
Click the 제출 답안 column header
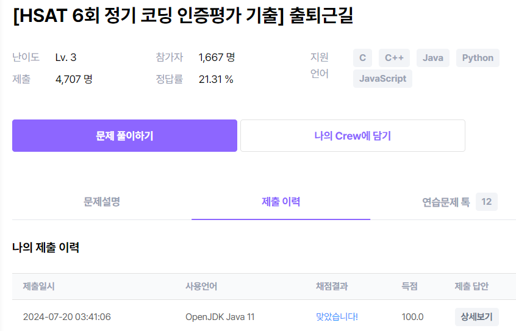[471, 287]
